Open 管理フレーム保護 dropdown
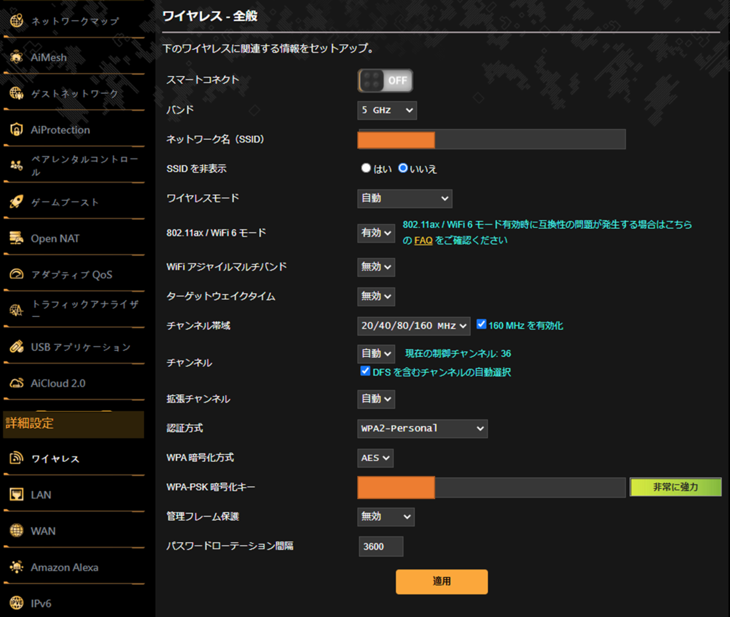The image size is (730, 617). click(x=386, y=517)
